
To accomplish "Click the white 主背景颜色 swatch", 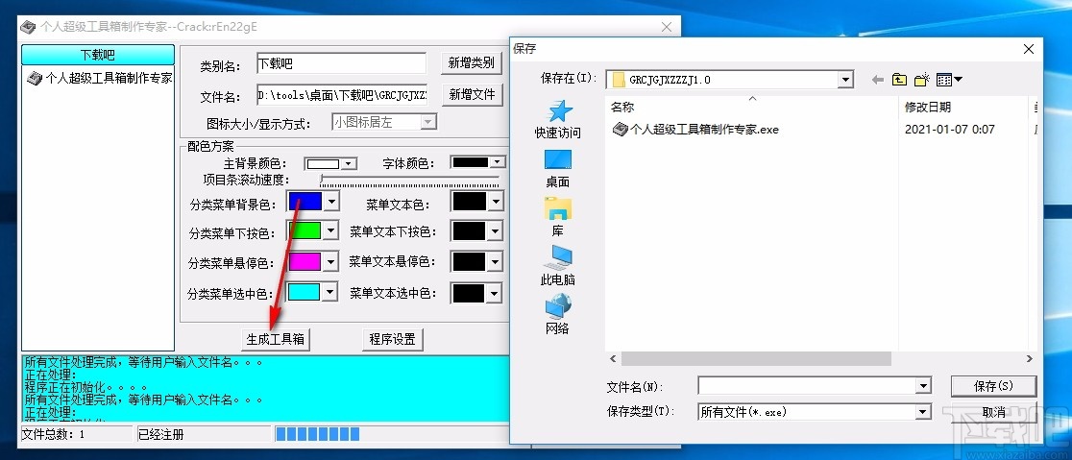I will click(x=323, y=164).
